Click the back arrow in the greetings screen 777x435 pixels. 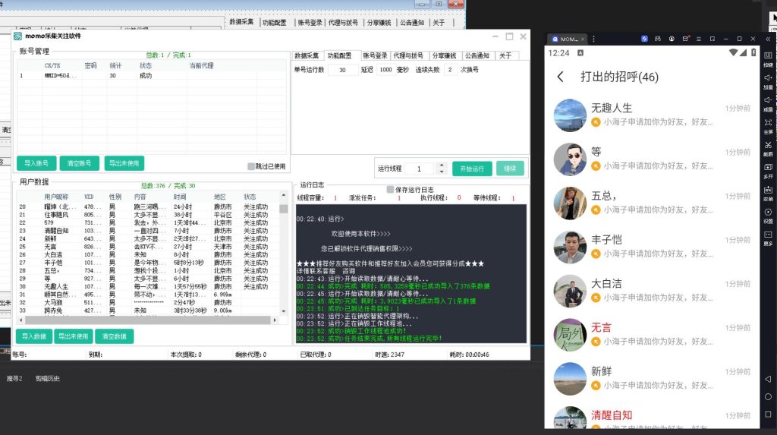click(x=561, y=77)
